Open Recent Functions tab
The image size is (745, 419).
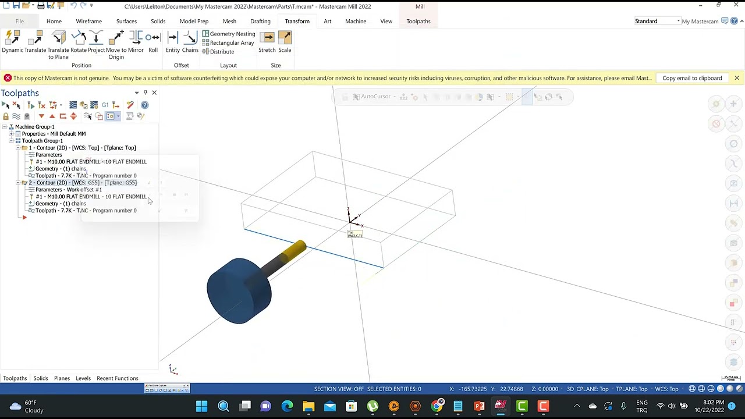point(118,378)
